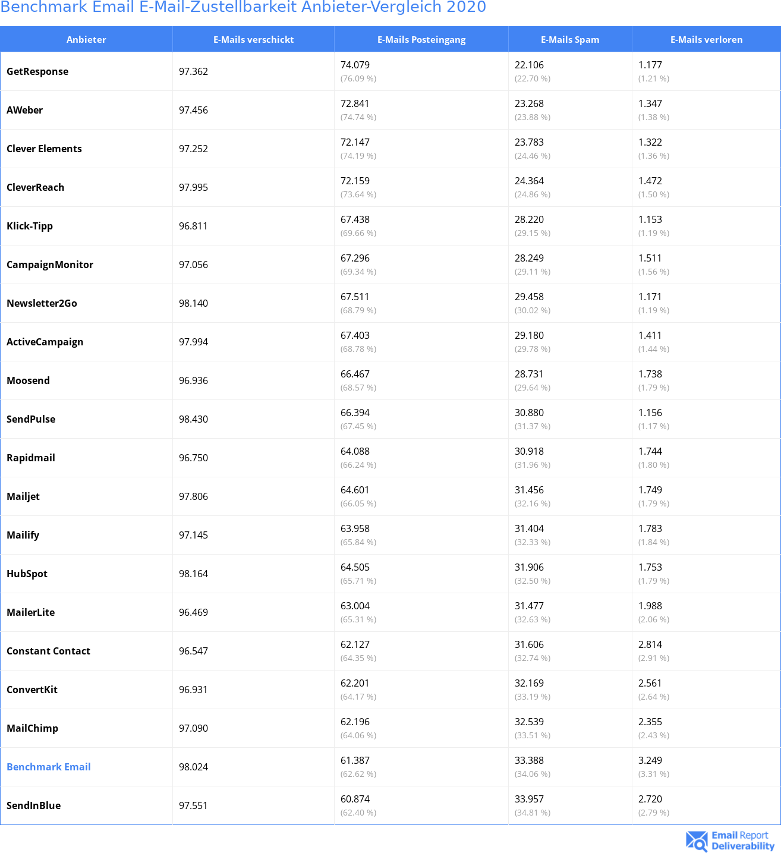
Task: Click the Newsletter2Go provider name
Action: tap(42, 303)
